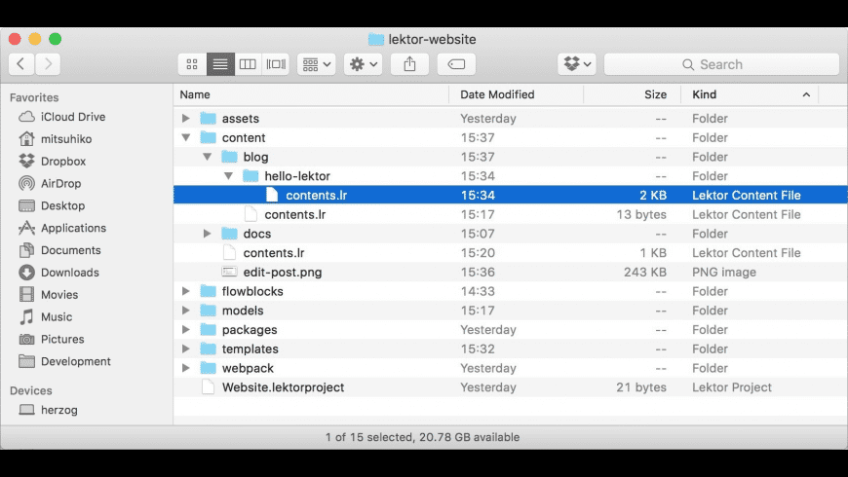Collapse the hello-lektor folder
The height and width of the screenshot is (477, 848).
228,176
